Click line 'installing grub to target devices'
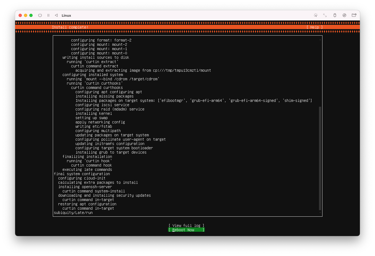 (x=111, y=152)
